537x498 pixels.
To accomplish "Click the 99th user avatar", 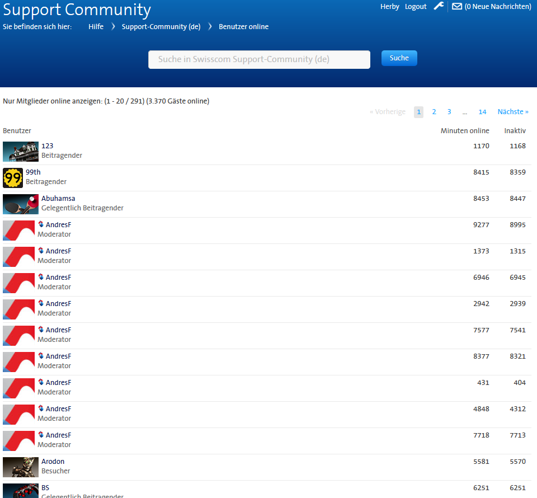I will click(x=13, y=178).
